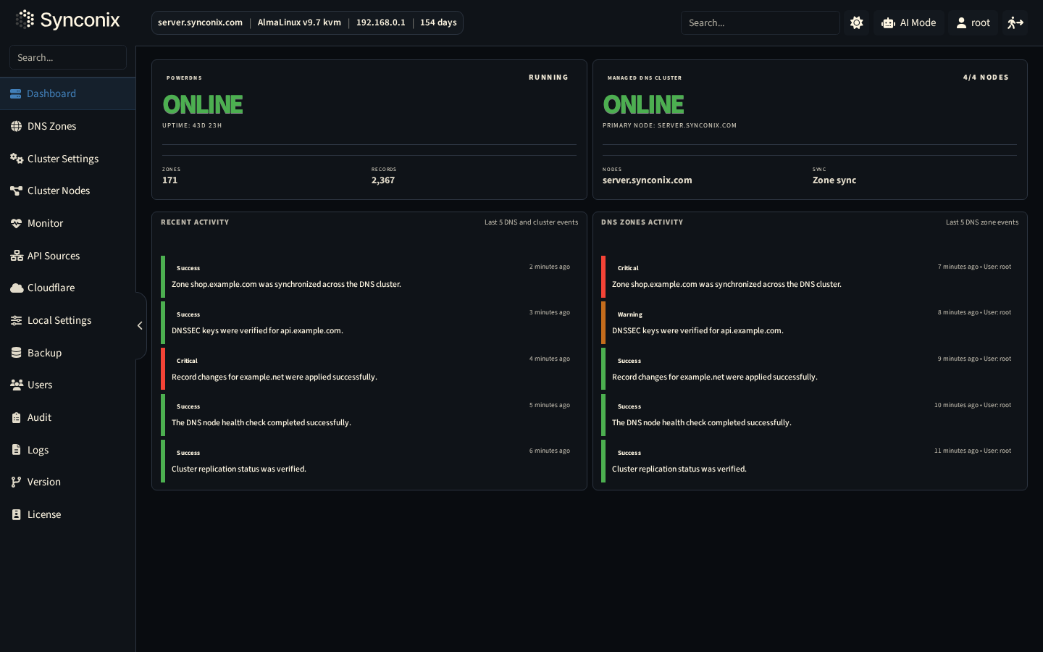This screenshot has width=1043, height=652.
Task: Select the 6 minutes ago replication event
Action: coord(369,461)
